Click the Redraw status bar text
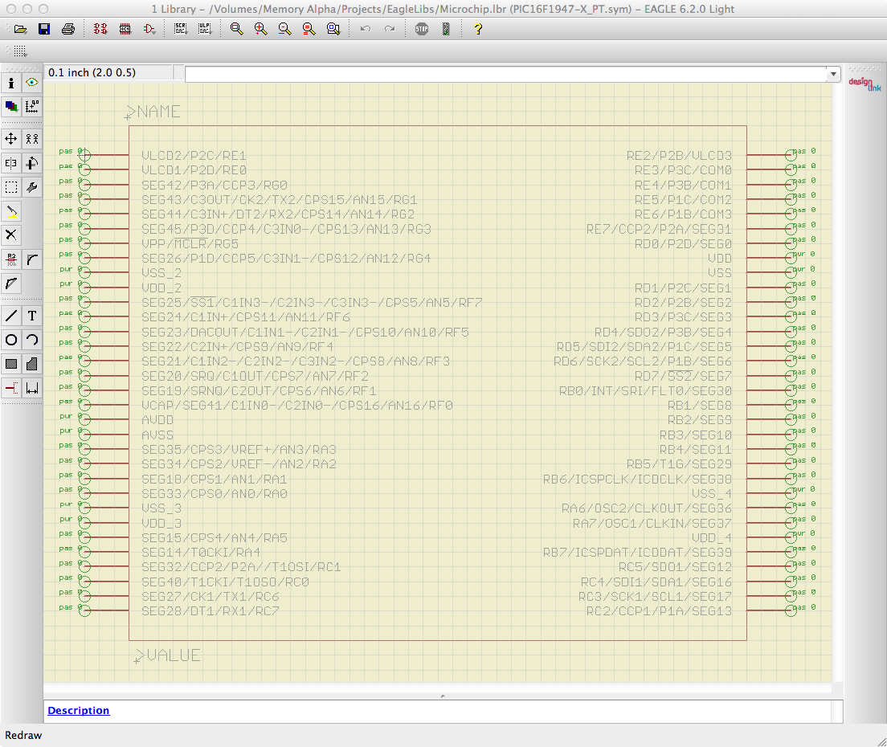The width and height of the screenshot is (887, 747). coord(23,735)
